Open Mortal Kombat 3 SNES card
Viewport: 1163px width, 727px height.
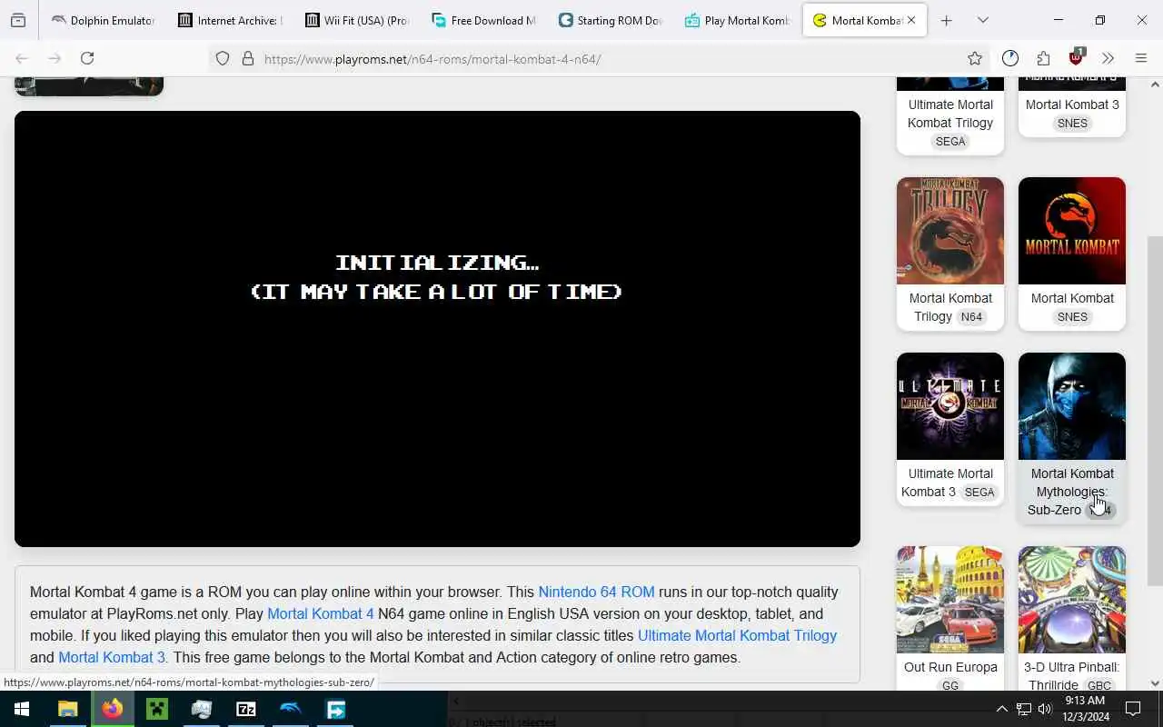tap(1072, 107)
